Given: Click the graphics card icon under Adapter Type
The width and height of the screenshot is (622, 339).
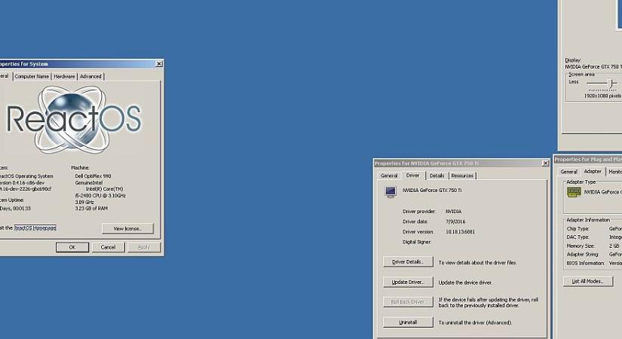Looking at the screenshot, I should click(x=574, y=192).
